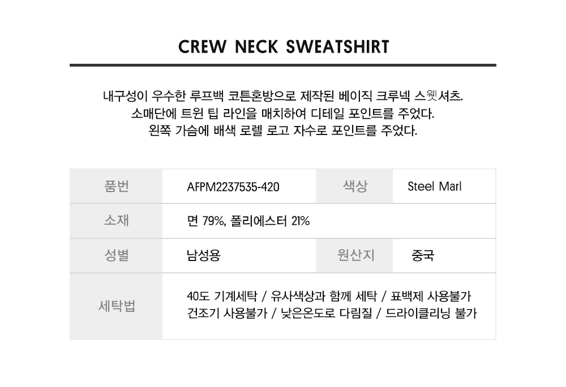Click the 세탁법 label cell
The height and width of the screenshot is (387, 566).
point(116,306)
